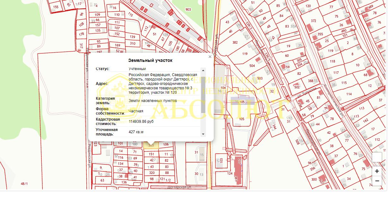Select map parcel 355
Screen dimensions: 388x197
point(320,34)
